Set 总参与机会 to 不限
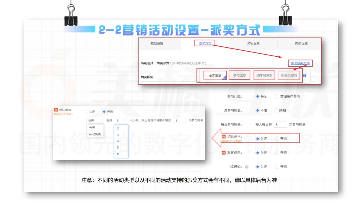Screen dimensions: 362x203 [257, 111]
